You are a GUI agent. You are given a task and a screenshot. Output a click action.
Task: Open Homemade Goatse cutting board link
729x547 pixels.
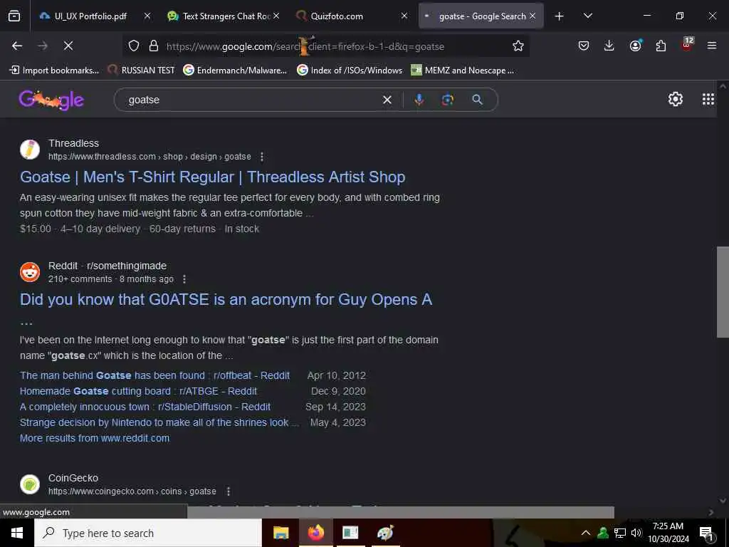pos(138,391)
